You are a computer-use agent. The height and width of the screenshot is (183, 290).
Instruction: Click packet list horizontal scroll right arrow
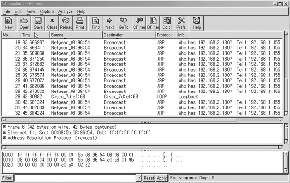click(280, 120)
